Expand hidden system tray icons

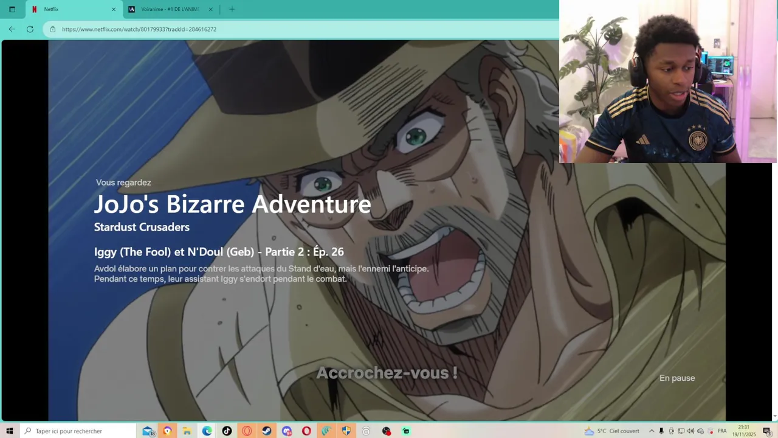652,431
